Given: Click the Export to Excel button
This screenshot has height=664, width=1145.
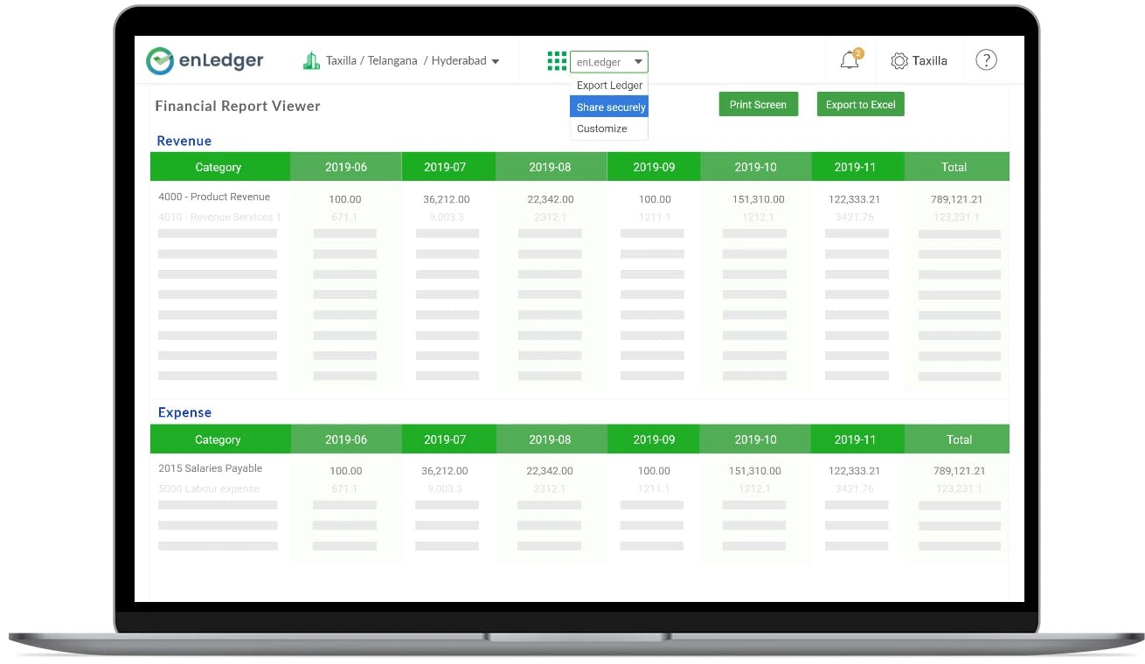Looking at the screenshot, I should tap(861, 105).
